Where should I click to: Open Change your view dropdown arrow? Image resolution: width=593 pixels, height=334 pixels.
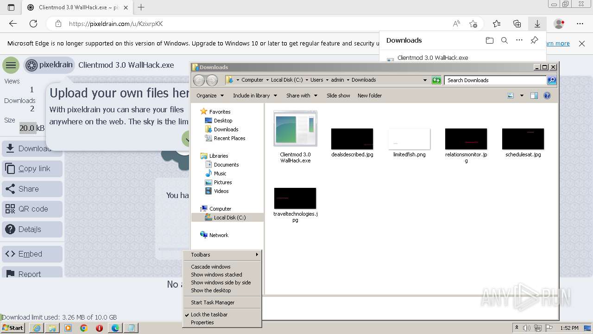522,96
